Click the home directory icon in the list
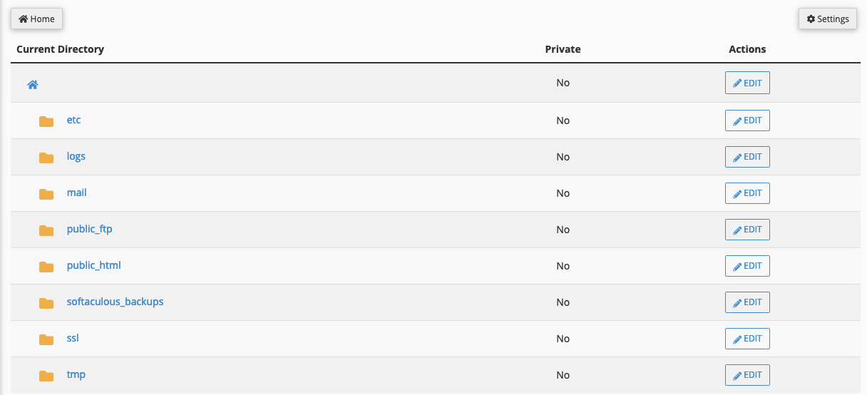This screenshot has height=395, width=867. pos(33,85)
